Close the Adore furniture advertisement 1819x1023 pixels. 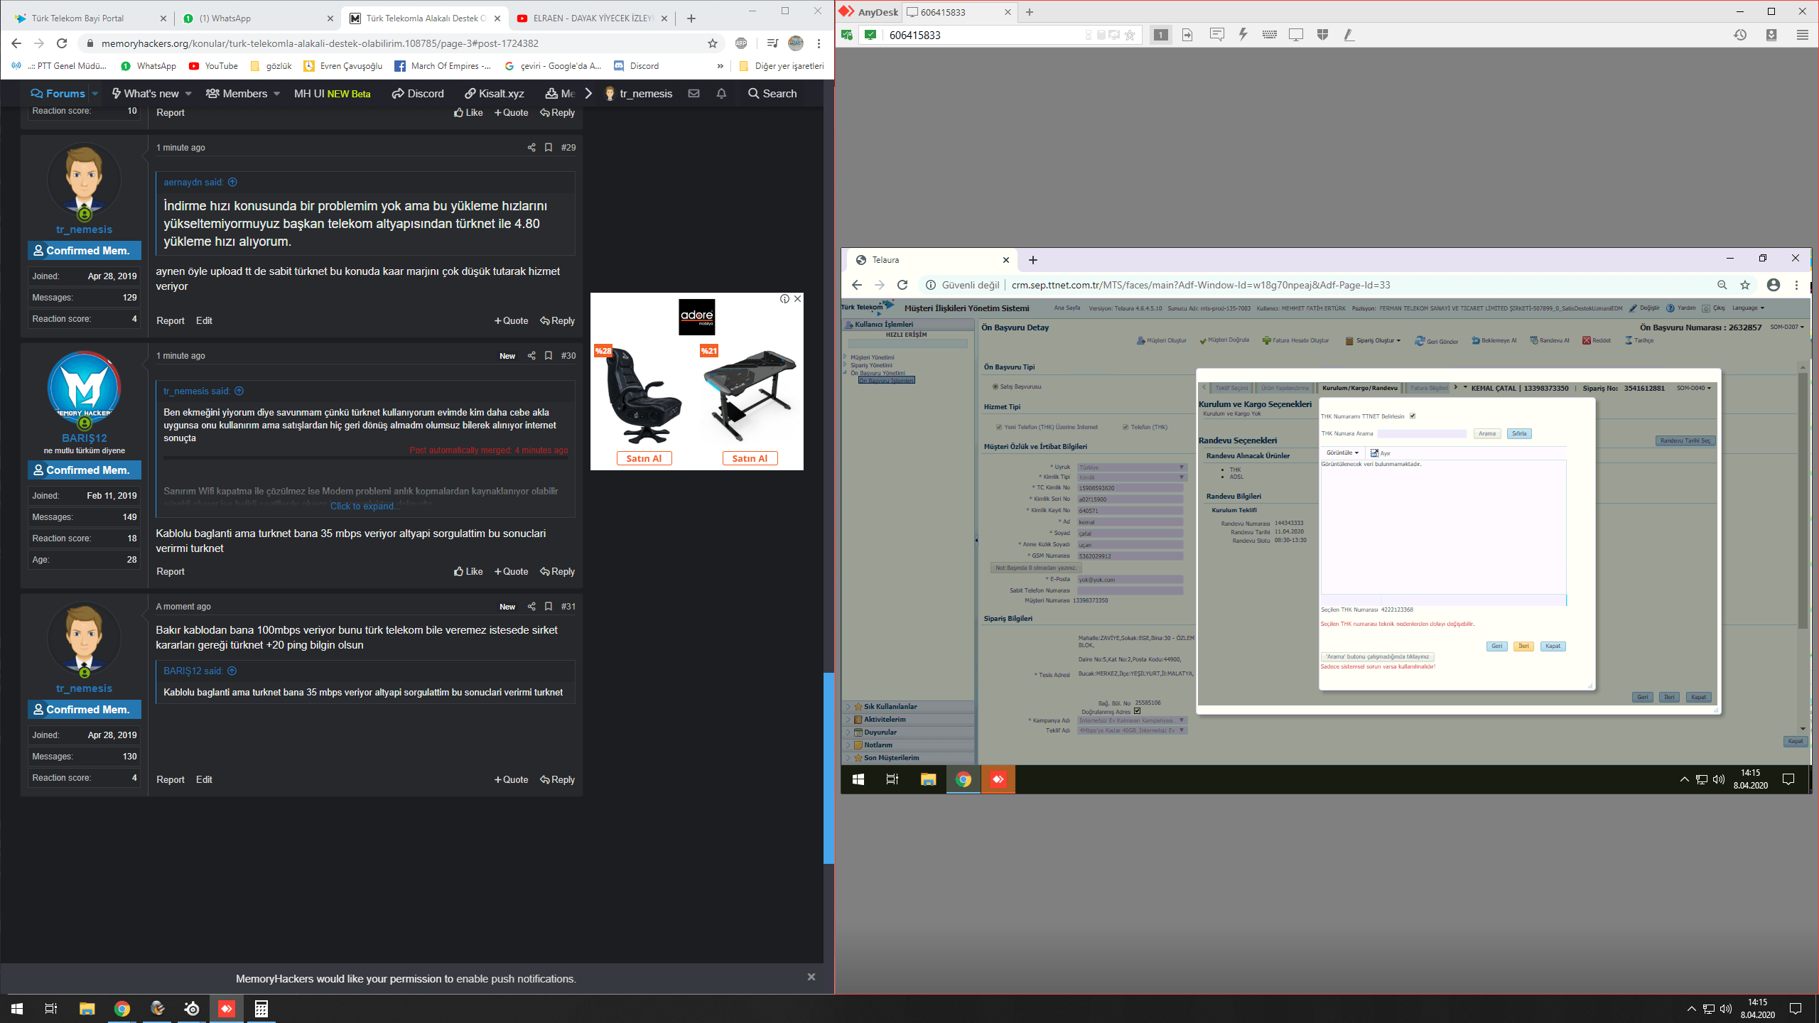click(798, 299)
